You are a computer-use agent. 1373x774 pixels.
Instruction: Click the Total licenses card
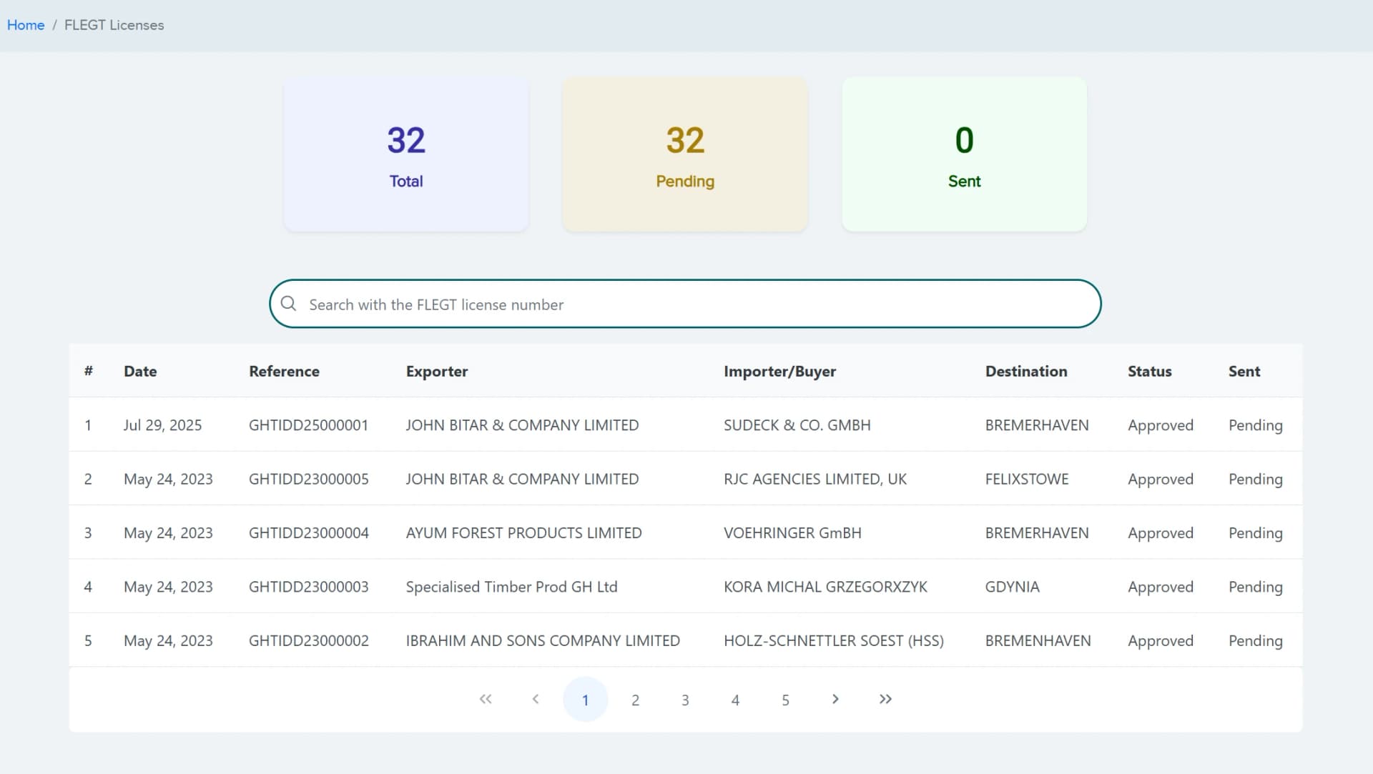click(x=406, y=154)
